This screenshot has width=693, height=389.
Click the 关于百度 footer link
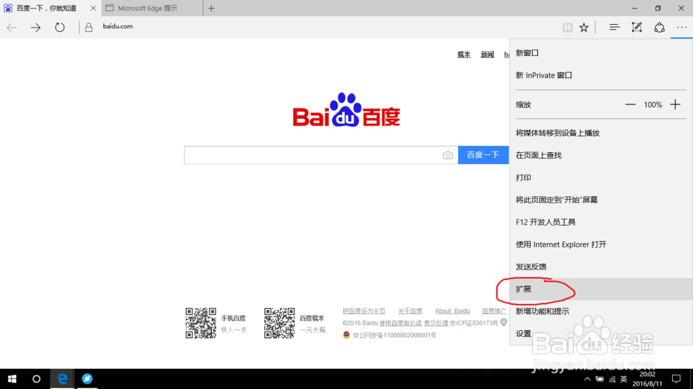point(410,311)
